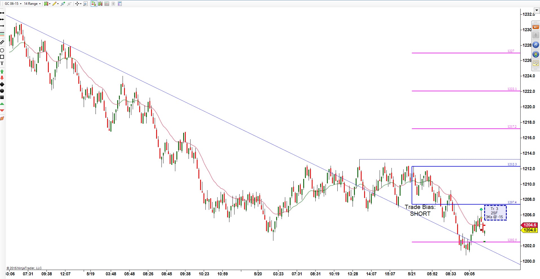Click the magenta 1202.5 level label
Image resolution: width=540 pixels, height=279 pixels.
pyautogui.click(x=512, y=240)
